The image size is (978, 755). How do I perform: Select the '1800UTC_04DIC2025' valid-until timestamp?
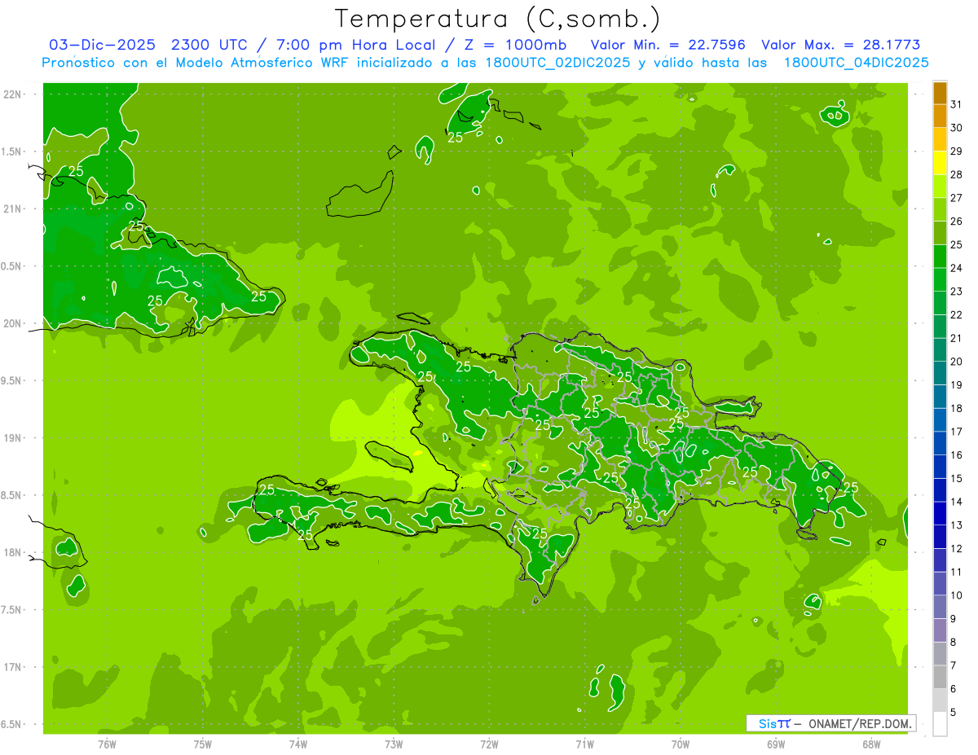856,63
